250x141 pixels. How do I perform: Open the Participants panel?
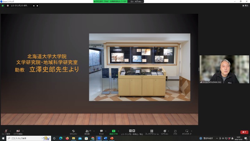coord(87,132)
